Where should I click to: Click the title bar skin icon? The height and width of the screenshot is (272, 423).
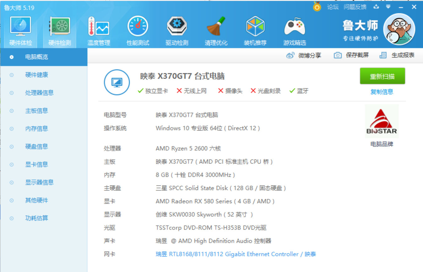(x=376, y=7)
